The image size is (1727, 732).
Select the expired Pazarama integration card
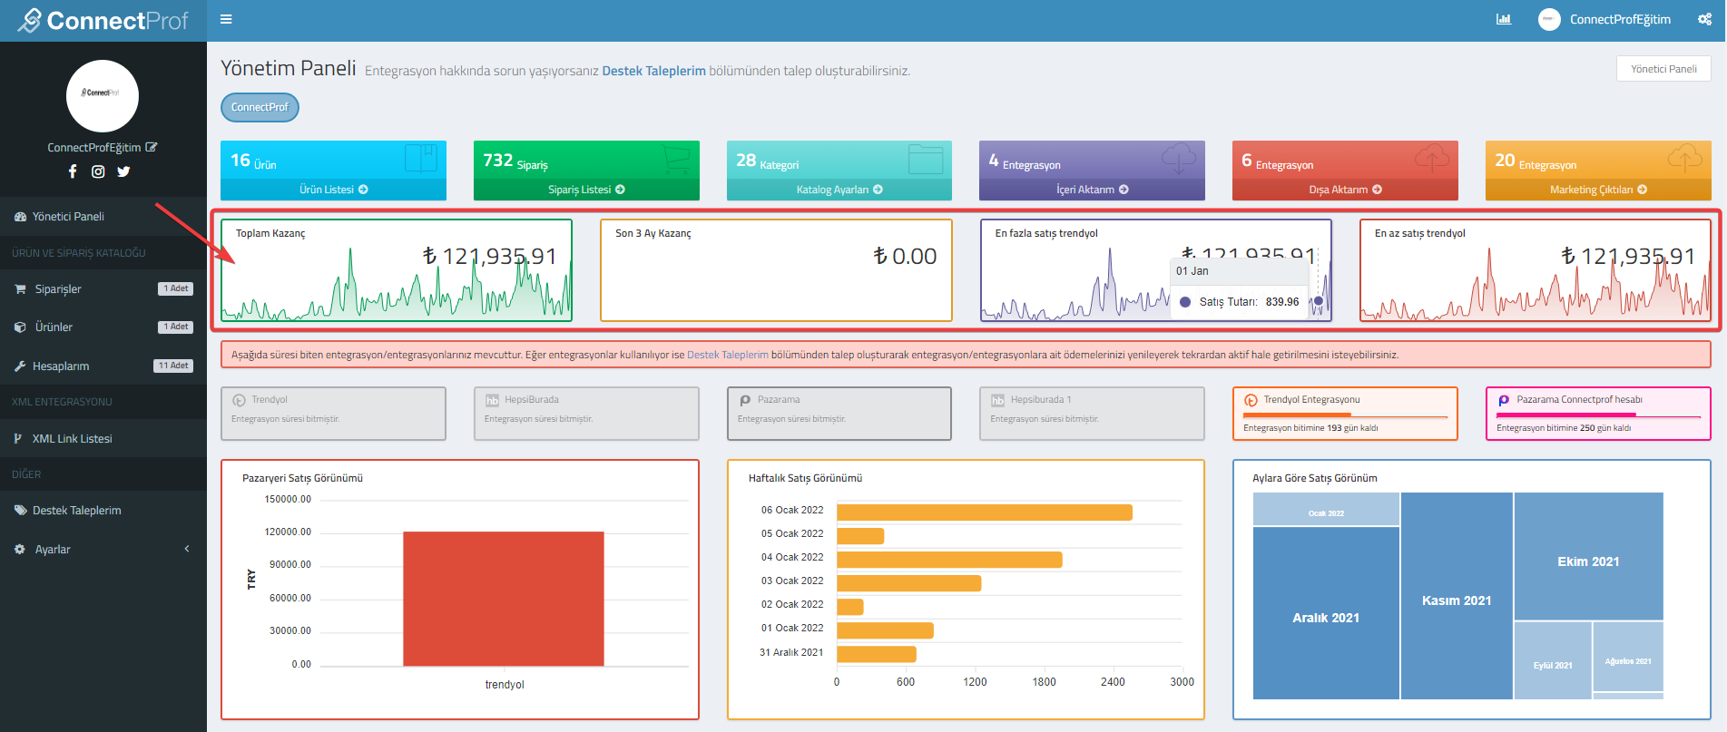pyautogui.click(x=839, y=414)
